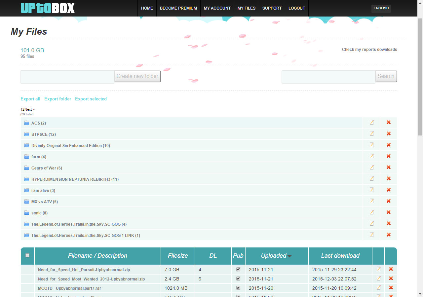Edit the MX vs ATV folder
Screen dimensions: 423x297
tap(372, 201)
